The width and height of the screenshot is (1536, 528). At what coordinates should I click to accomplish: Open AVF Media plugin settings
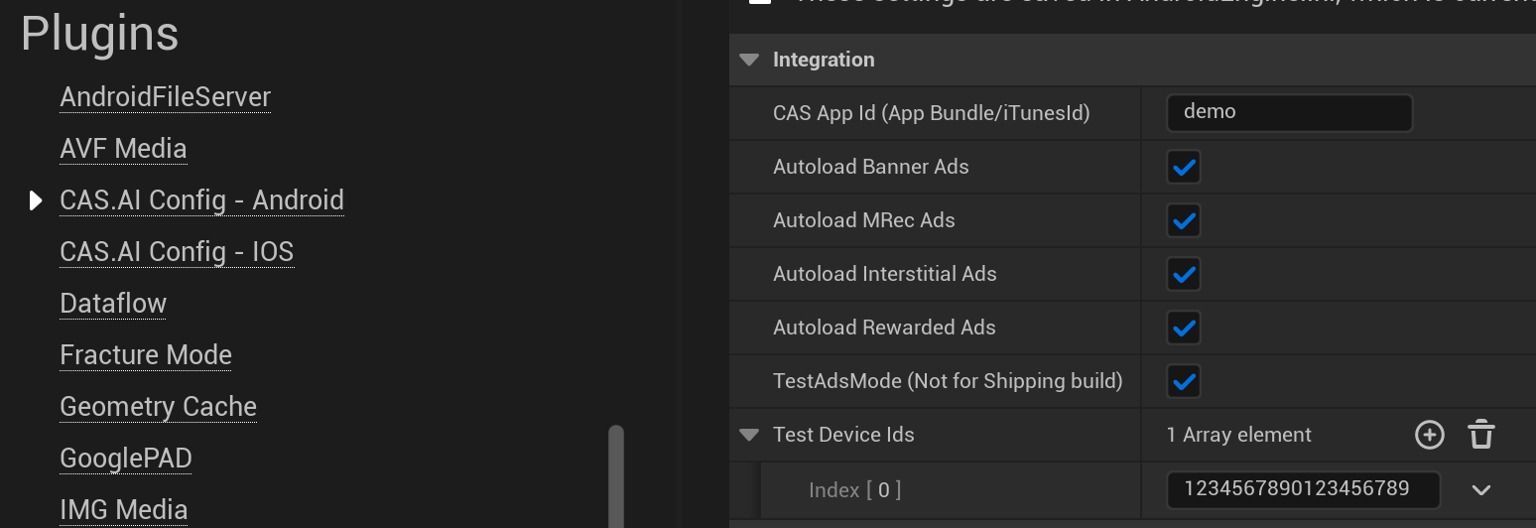pyautogui.click(x=123, y=149)
